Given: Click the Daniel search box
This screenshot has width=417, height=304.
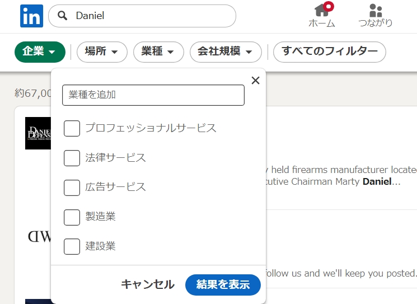Looking at the screenshot, I should click(x=151, y=16).
